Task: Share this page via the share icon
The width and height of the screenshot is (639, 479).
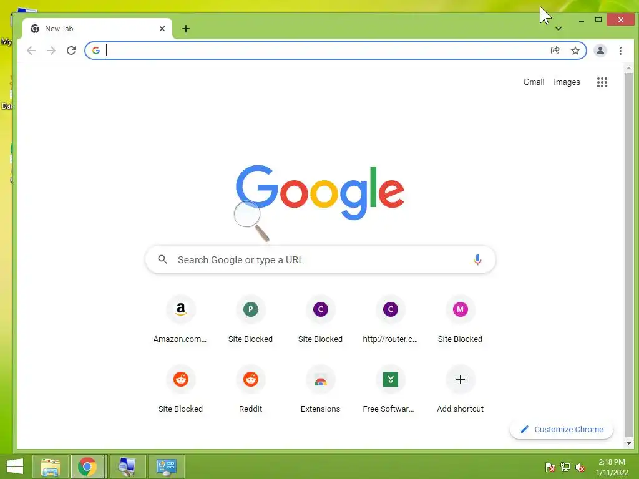Action: [555, 51]
